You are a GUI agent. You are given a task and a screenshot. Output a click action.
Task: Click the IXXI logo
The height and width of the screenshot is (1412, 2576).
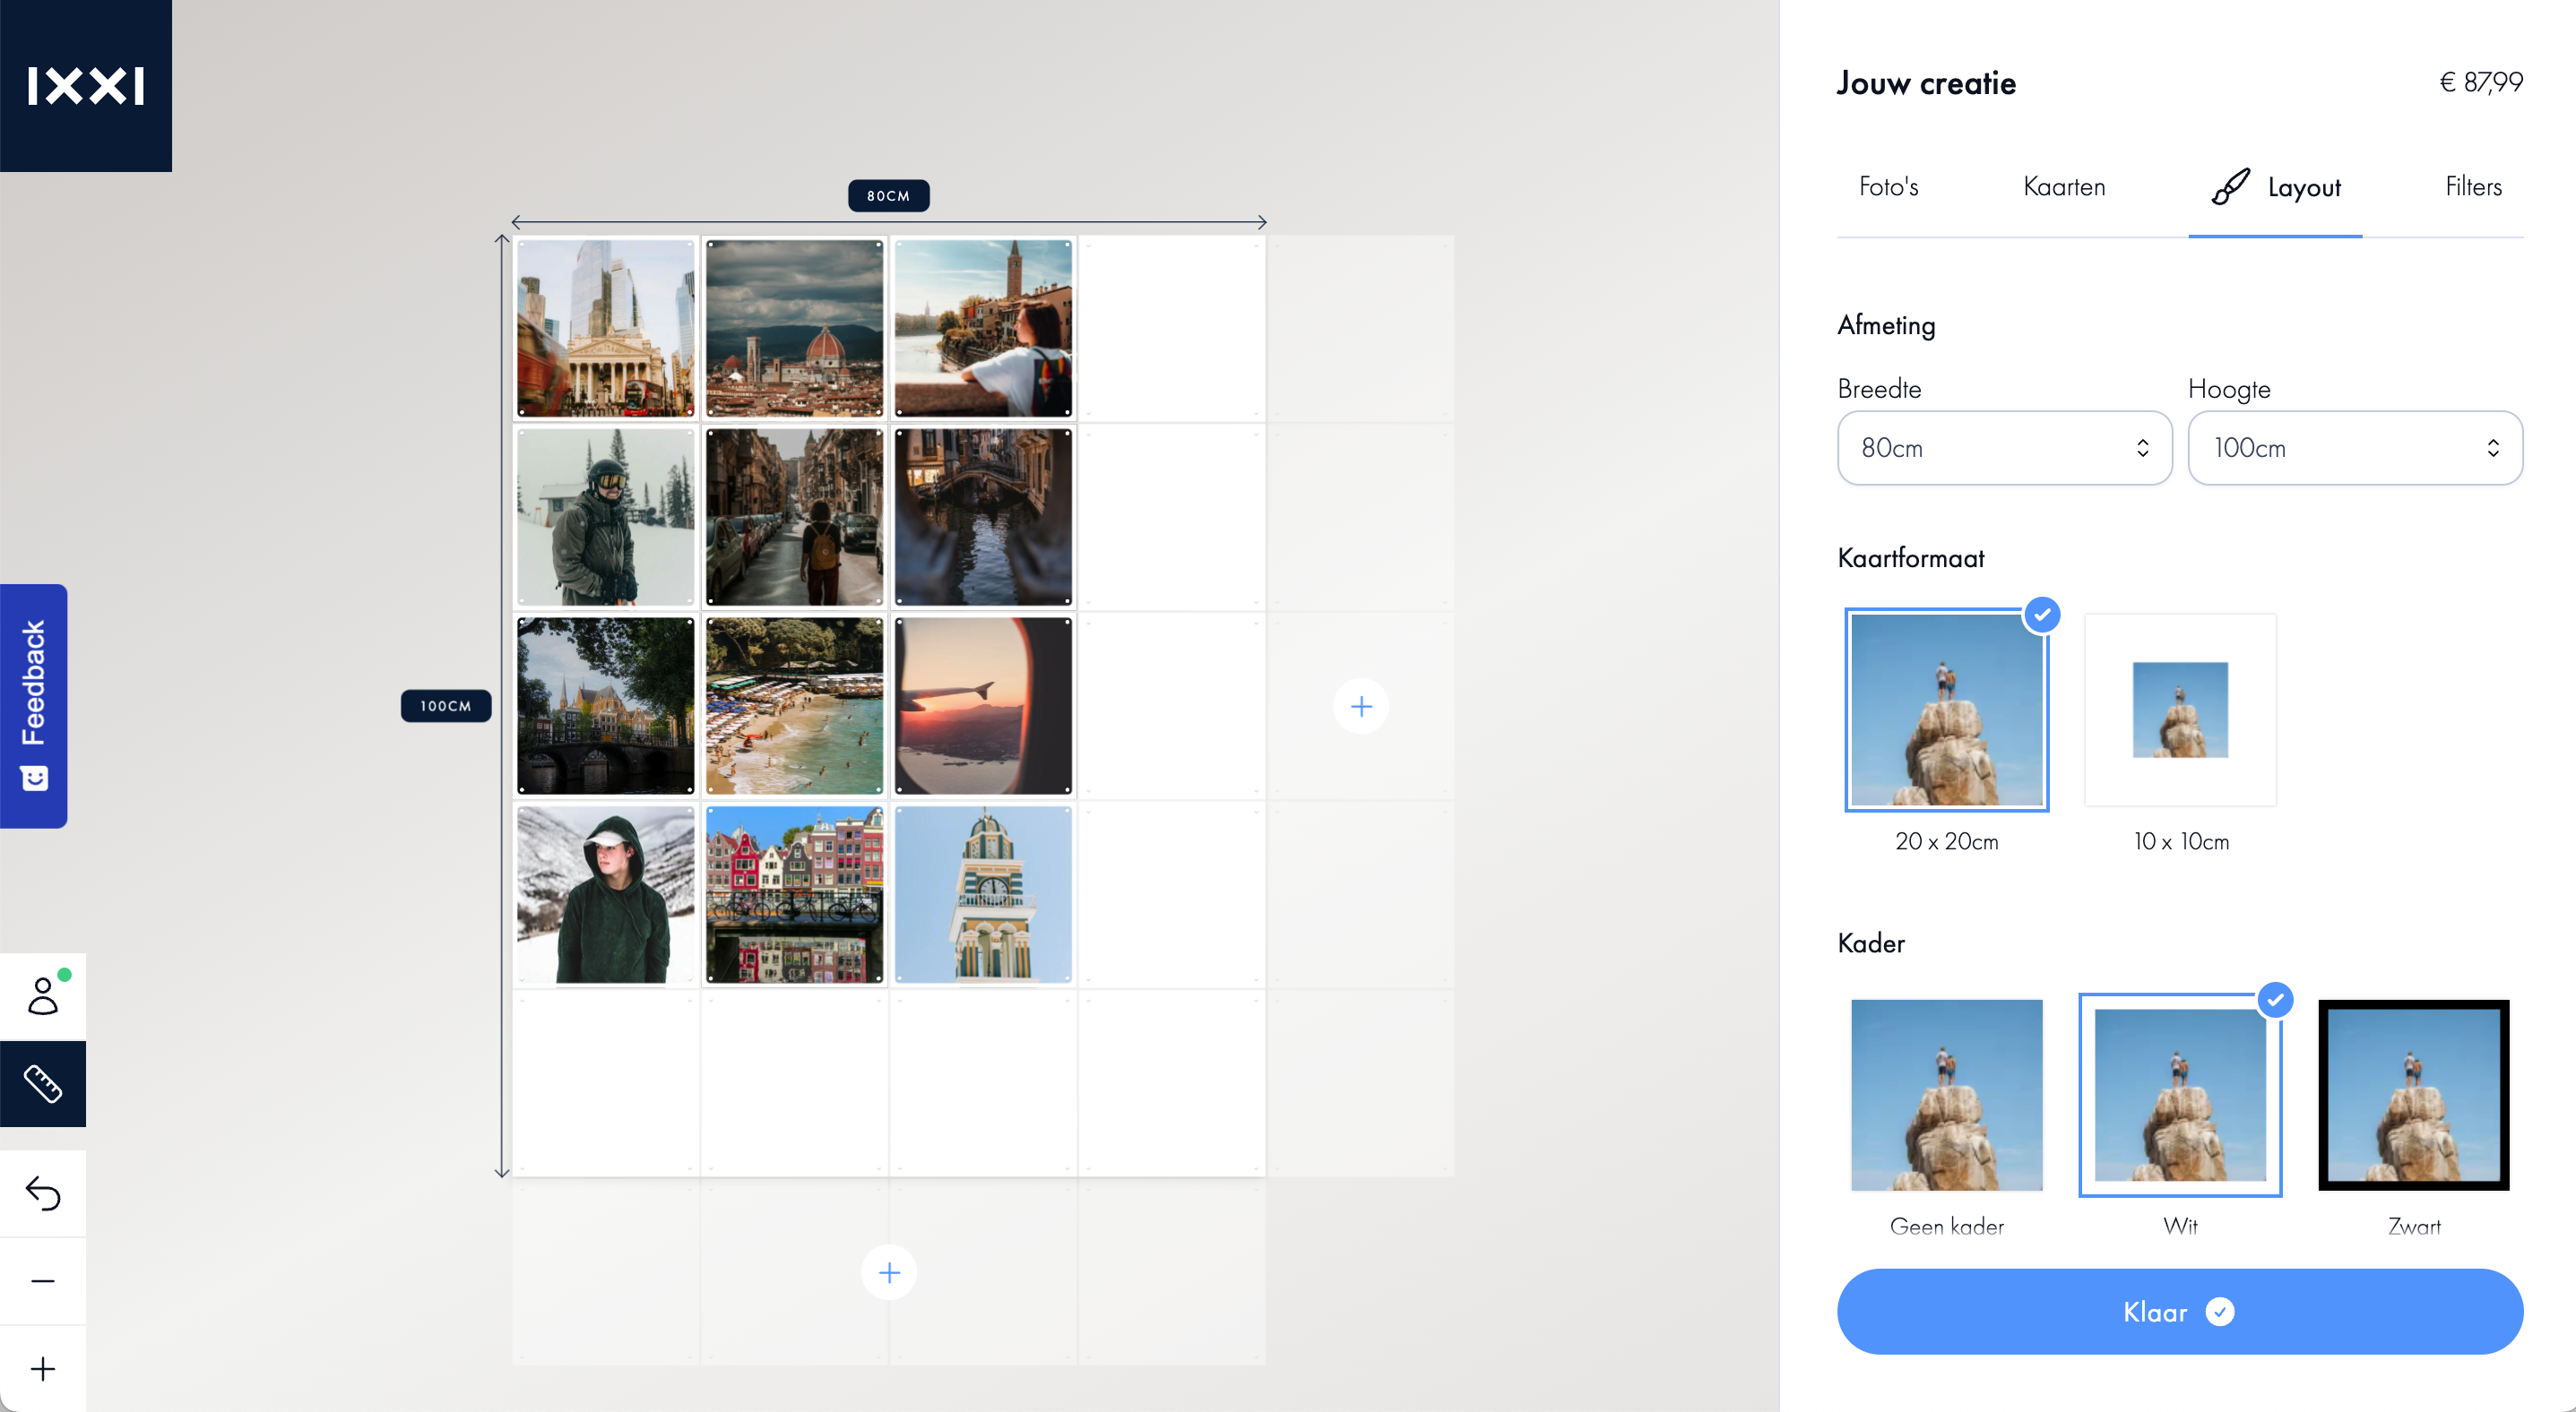coord(86,86)
